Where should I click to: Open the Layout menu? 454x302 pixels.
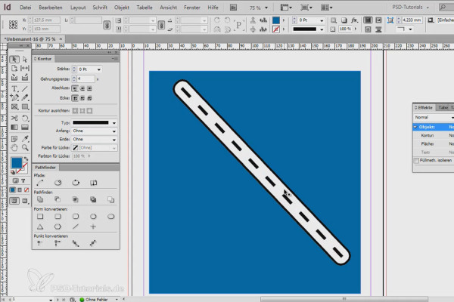[78, 8]
